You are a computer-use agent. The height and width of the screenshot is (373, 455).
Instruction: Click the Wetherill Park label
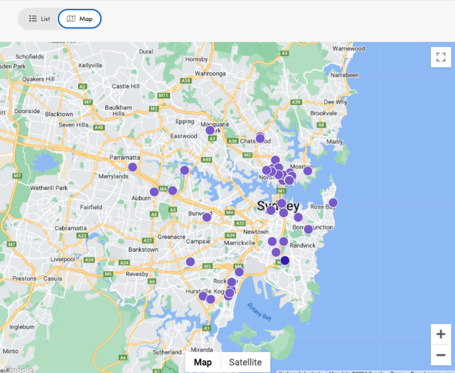coord(49,188)
